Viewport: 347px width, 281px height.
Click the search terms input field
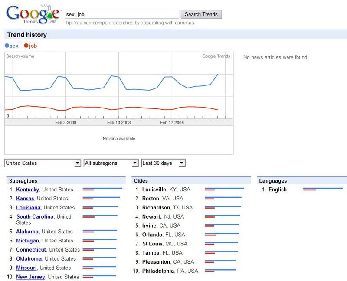coord(121,14)
